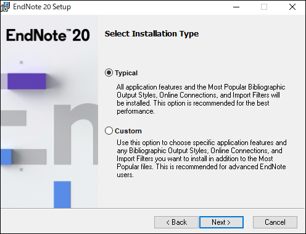The image size is (306, 234).
Task: Click the Custom option description text
Action: [x=202, y=159]
